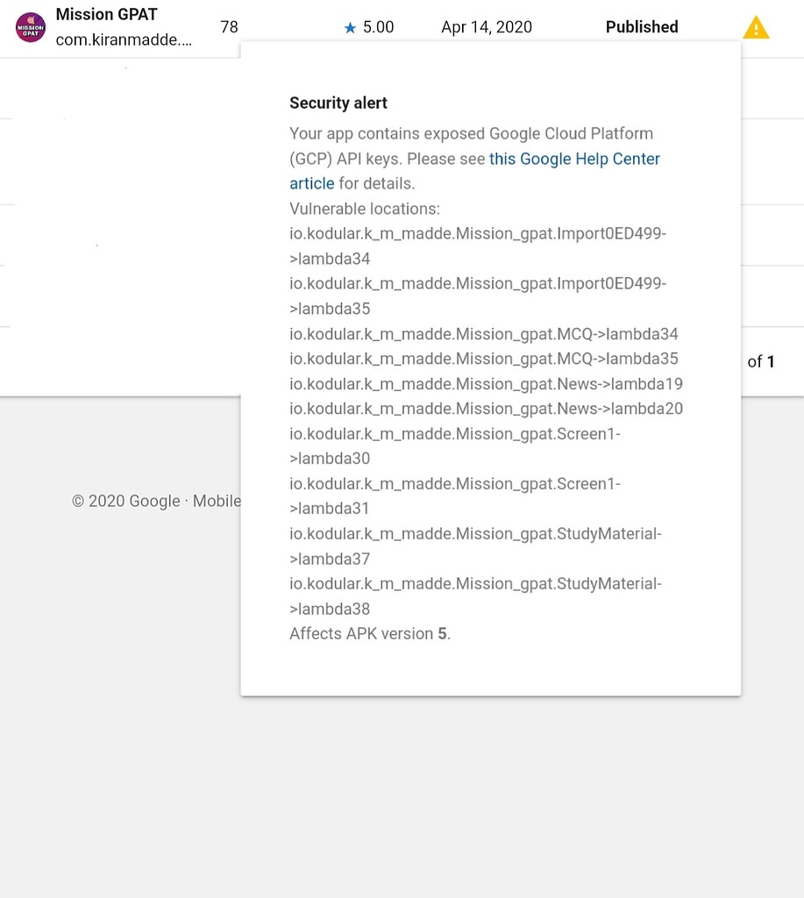This screenshot has height=898, width=804.
Task: Click the 5.00 rating value
Action: pyautogui.click(x=377, y=27)
